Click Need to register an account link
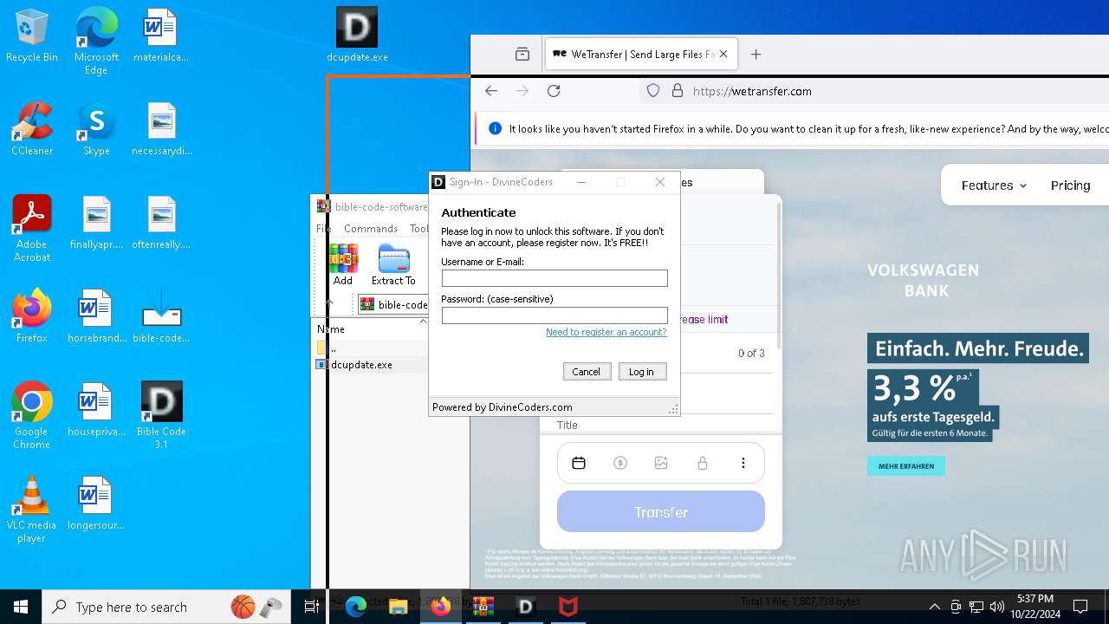1109x624 pixels. [606, 332]
